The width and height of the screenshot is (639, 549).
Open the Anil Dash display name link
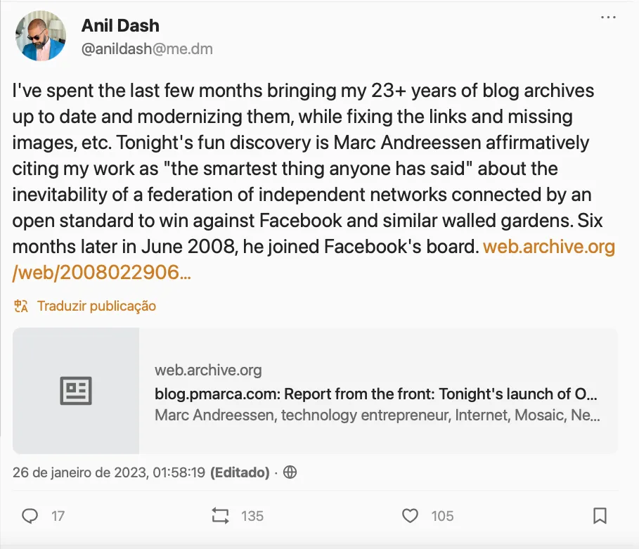[120, 26]
